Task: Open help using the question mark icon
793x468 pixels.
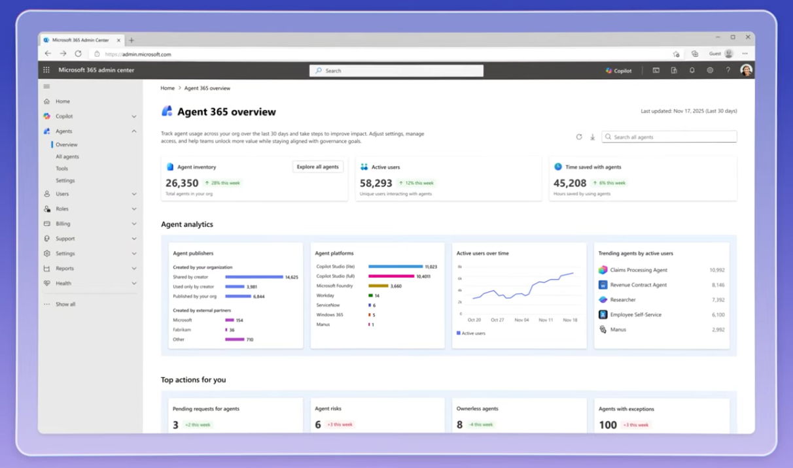Action: pos(728,70)
